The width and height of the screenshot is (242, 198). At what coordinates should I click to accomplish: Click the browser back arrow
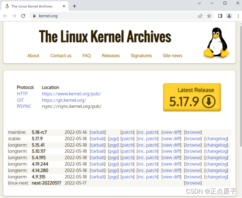coord(6,16)
